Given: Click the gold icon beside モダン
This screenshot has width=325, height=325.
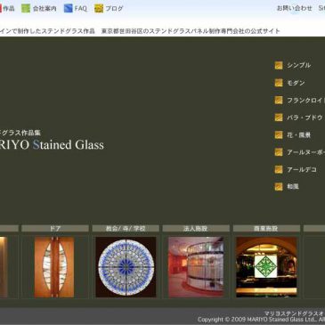Looking at the screenshot, I should (279, 83).
